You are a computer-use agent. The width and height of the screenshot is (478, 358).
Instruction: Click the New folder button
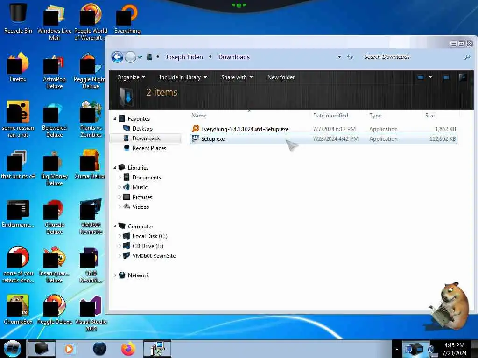281,77
